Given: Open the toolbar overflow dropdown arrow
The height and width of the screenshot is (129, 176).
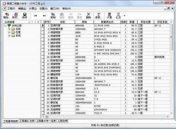Looking at the screenshot, I should (125, 16).
